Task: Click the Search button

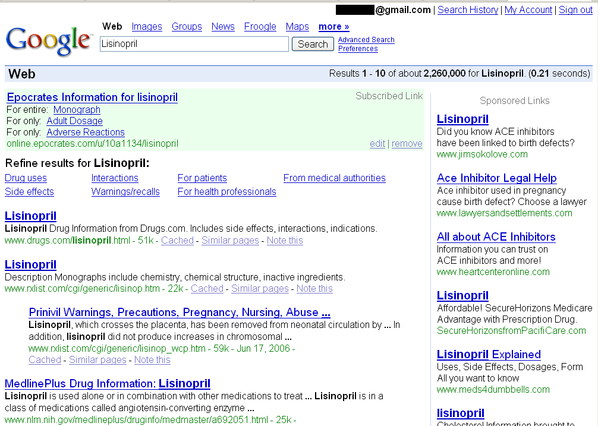Action: click(x=313, y=44)
